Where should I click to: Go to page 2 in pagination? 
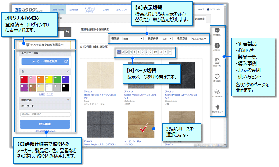[x=123, y=52]
